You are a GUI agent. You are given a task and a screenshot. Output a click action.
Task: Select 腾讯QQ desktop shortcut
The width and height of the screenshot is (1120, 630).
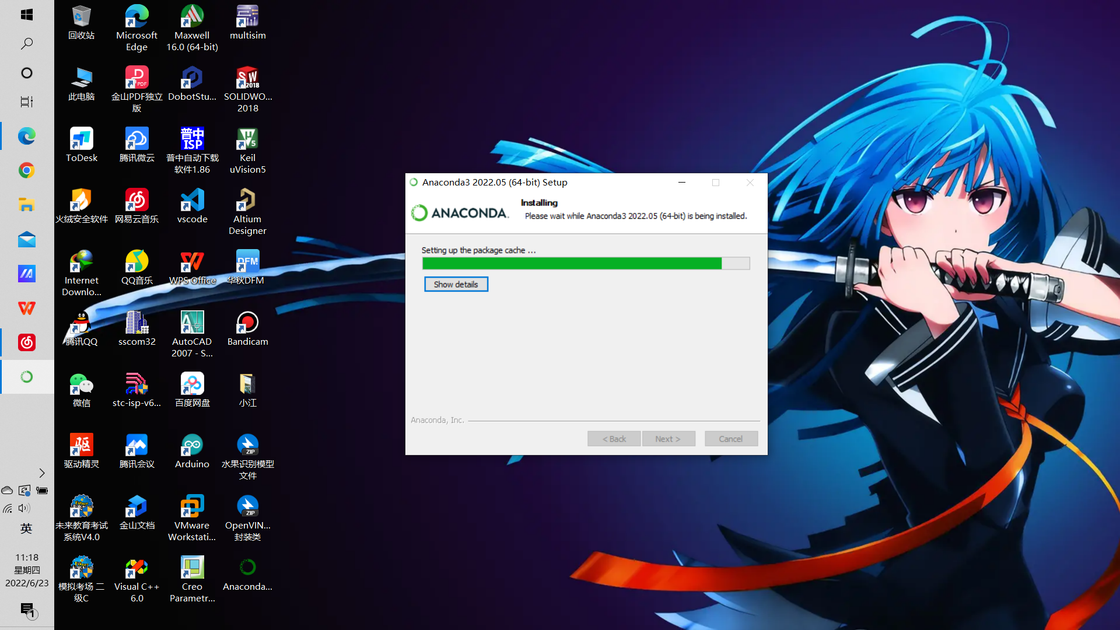(82, 330)
